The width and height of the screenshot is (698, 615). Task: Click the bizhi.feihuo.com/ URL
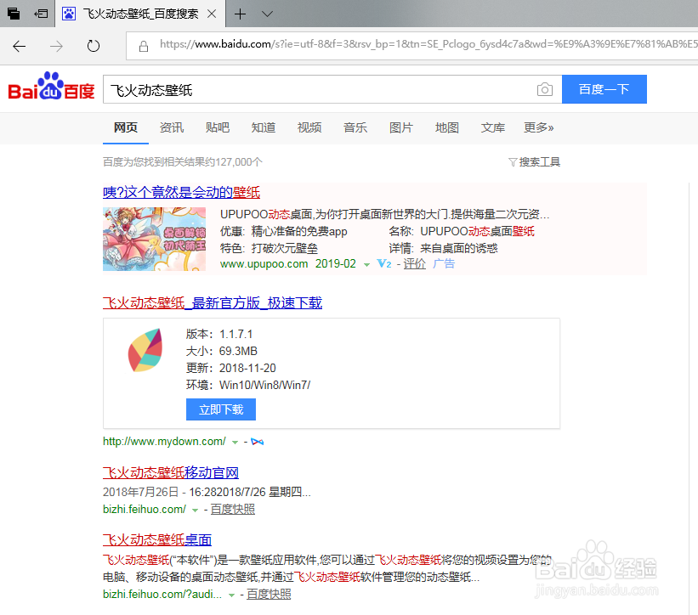pos(145,510)
